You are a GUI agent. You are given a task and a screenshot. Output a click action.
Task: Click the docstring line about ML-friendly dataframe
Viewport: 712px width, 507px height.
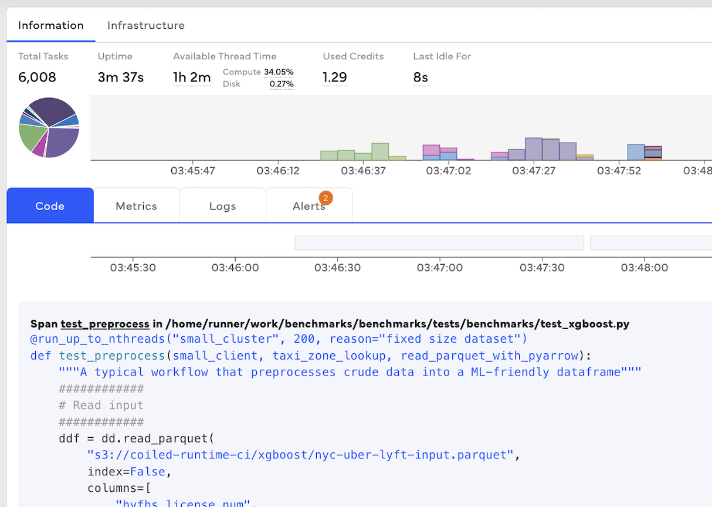tap(350, 372)
